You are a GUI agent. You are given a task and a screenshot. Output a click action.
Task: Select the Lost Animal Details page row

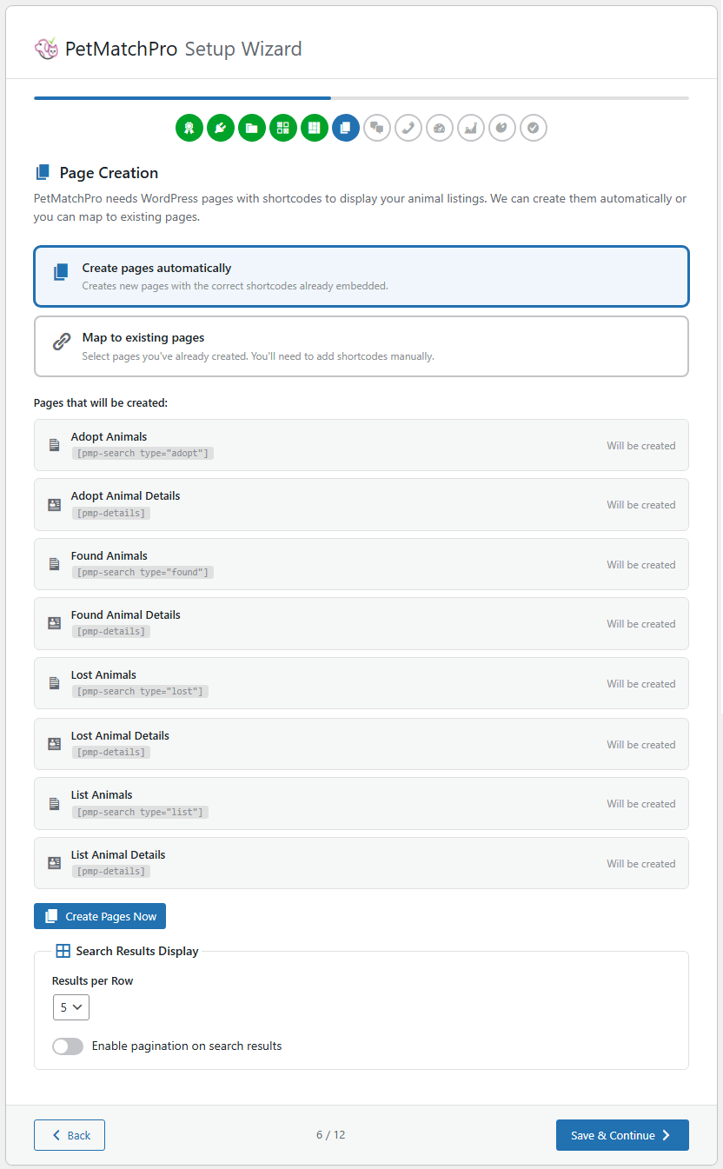[x=361, y=744]
